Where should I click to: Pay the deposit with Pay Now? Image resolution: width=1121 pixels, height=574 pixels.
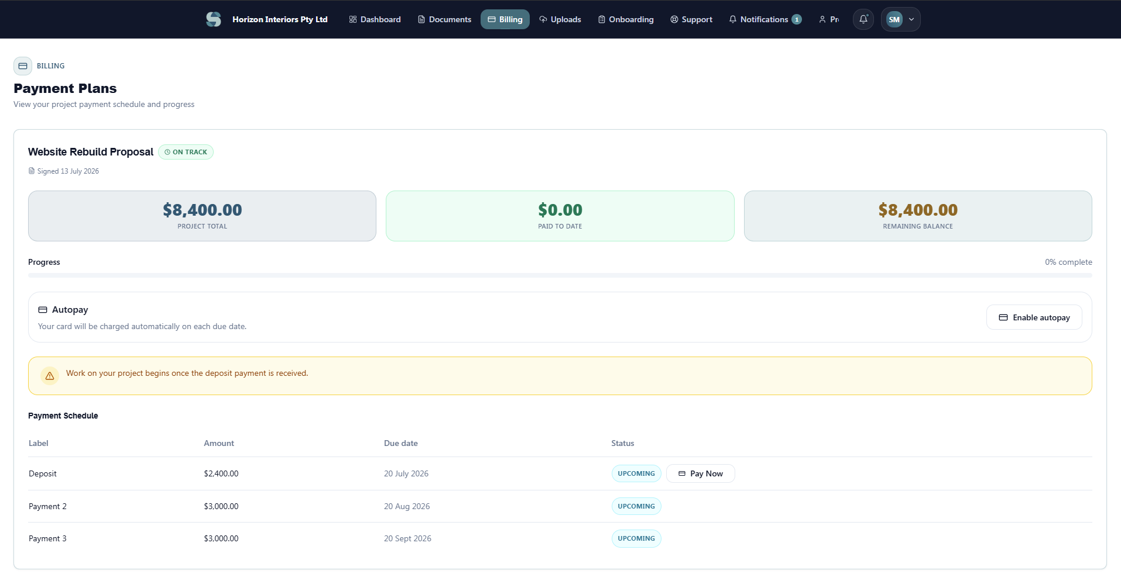click(700, 473)
